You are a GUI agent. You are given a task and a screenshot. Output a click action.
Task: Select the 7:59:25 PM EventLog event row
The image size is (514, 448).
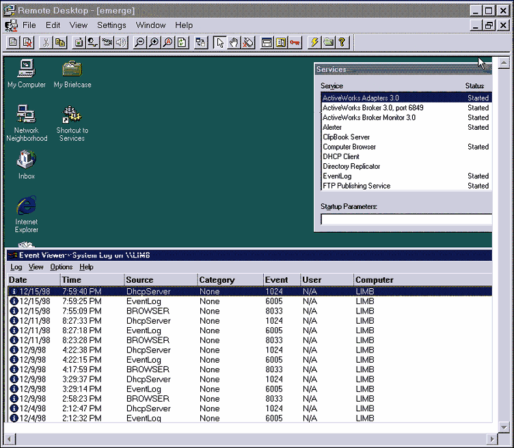pyautogui.click(x=249, y=301)
